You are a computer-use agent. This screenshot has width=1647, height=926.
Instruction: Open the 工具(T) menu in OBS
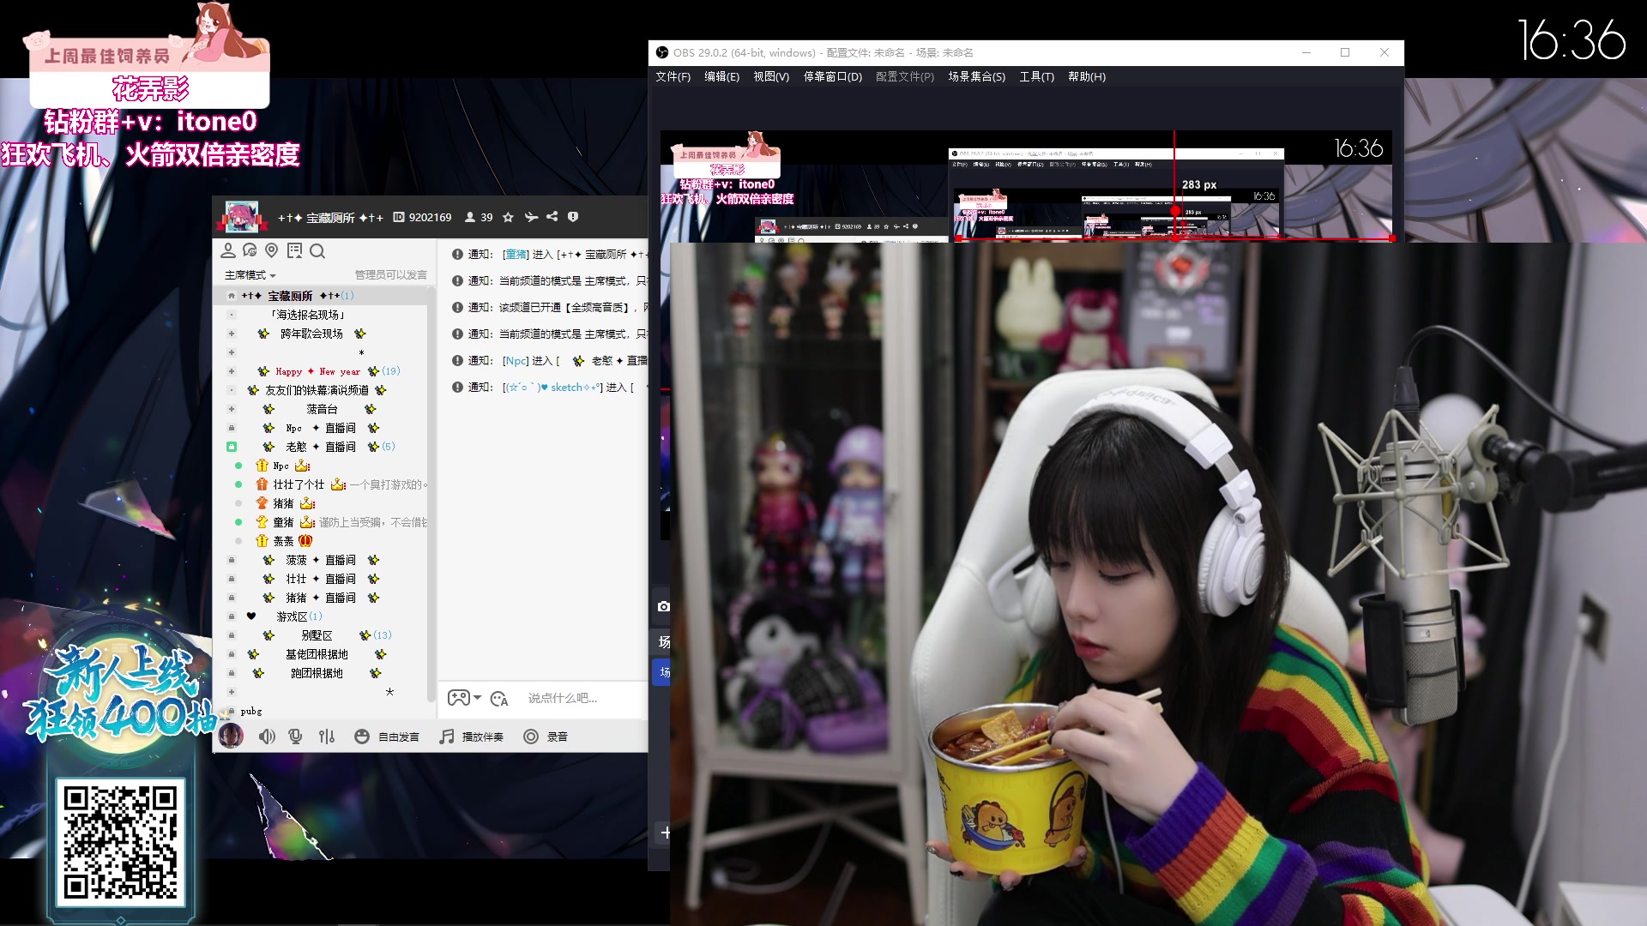1036,77
